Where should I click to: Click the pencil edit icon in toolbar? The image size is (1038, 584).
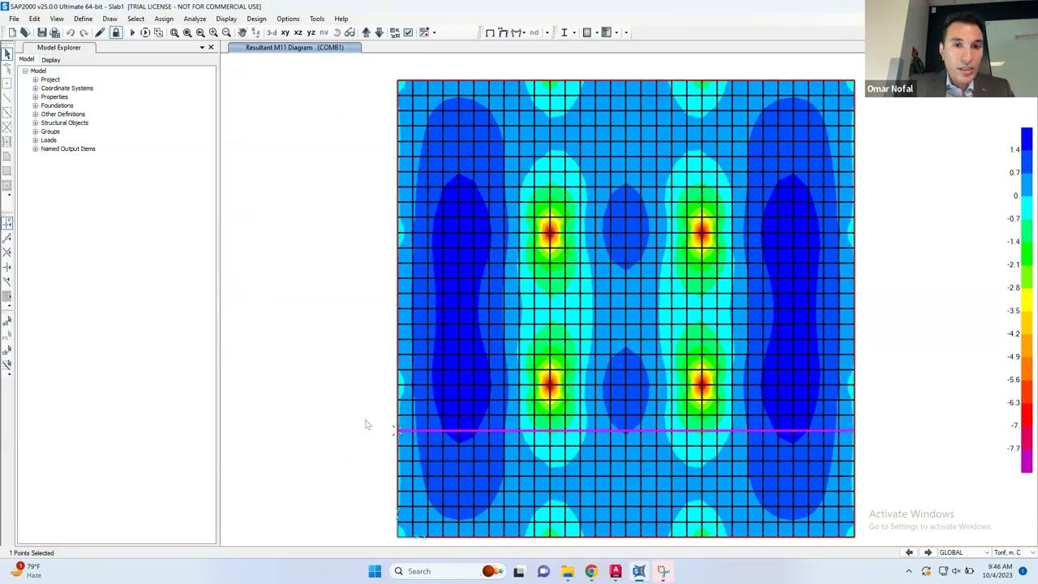100,32
